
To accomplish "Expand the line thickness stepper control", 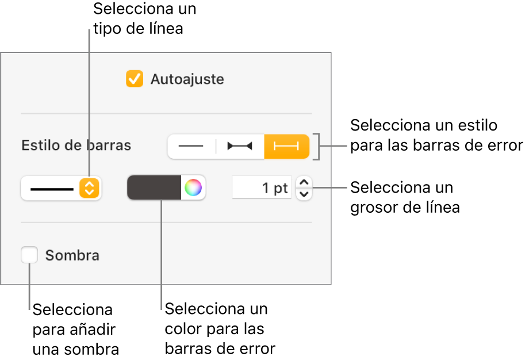I will pyautogui.click(x=304, y=187).
